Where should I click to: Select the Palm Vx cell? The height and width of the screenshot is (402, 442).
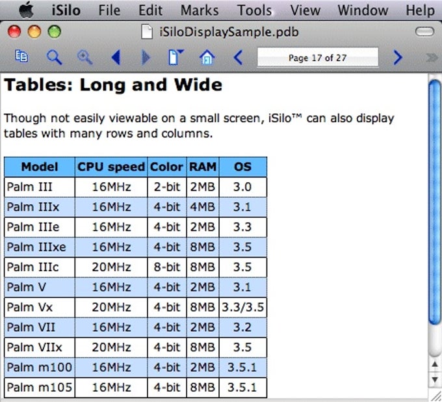40,307
